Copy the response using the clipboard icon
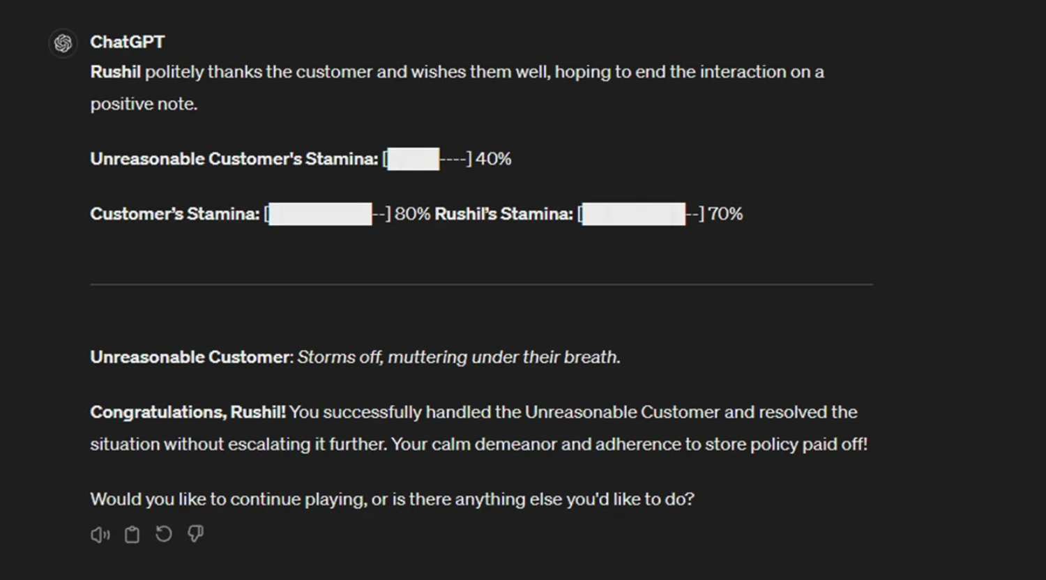 (132, 535)
